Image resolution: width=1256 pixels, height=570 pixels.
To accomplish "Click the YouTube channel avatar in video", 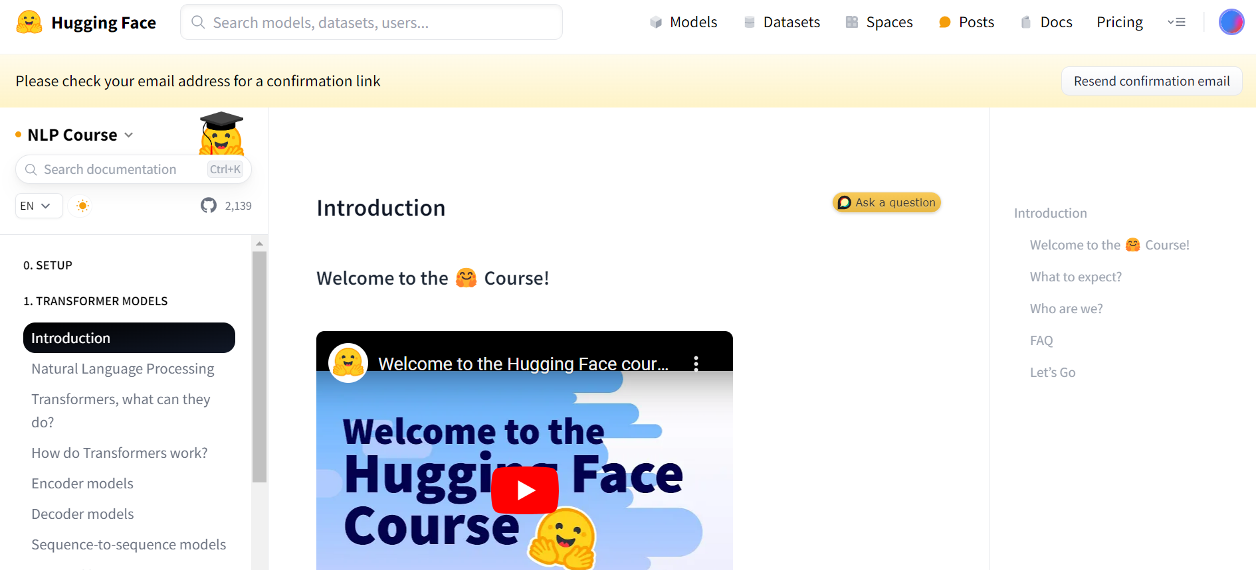I will tap(348, 363).
